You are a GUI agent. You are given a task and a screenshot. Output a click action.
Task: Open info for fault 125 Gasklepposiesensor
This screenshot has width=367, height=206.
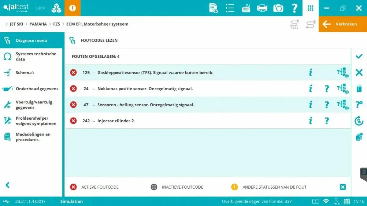coord(310,72)
